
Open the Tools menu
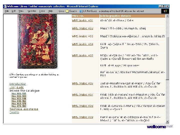[x=42, y=11]
